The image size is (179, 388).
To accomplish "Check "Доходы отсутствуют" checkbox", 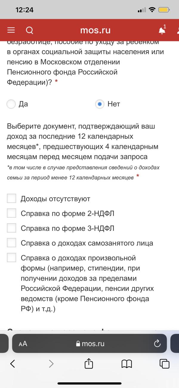I will click(x=11, y=198).
